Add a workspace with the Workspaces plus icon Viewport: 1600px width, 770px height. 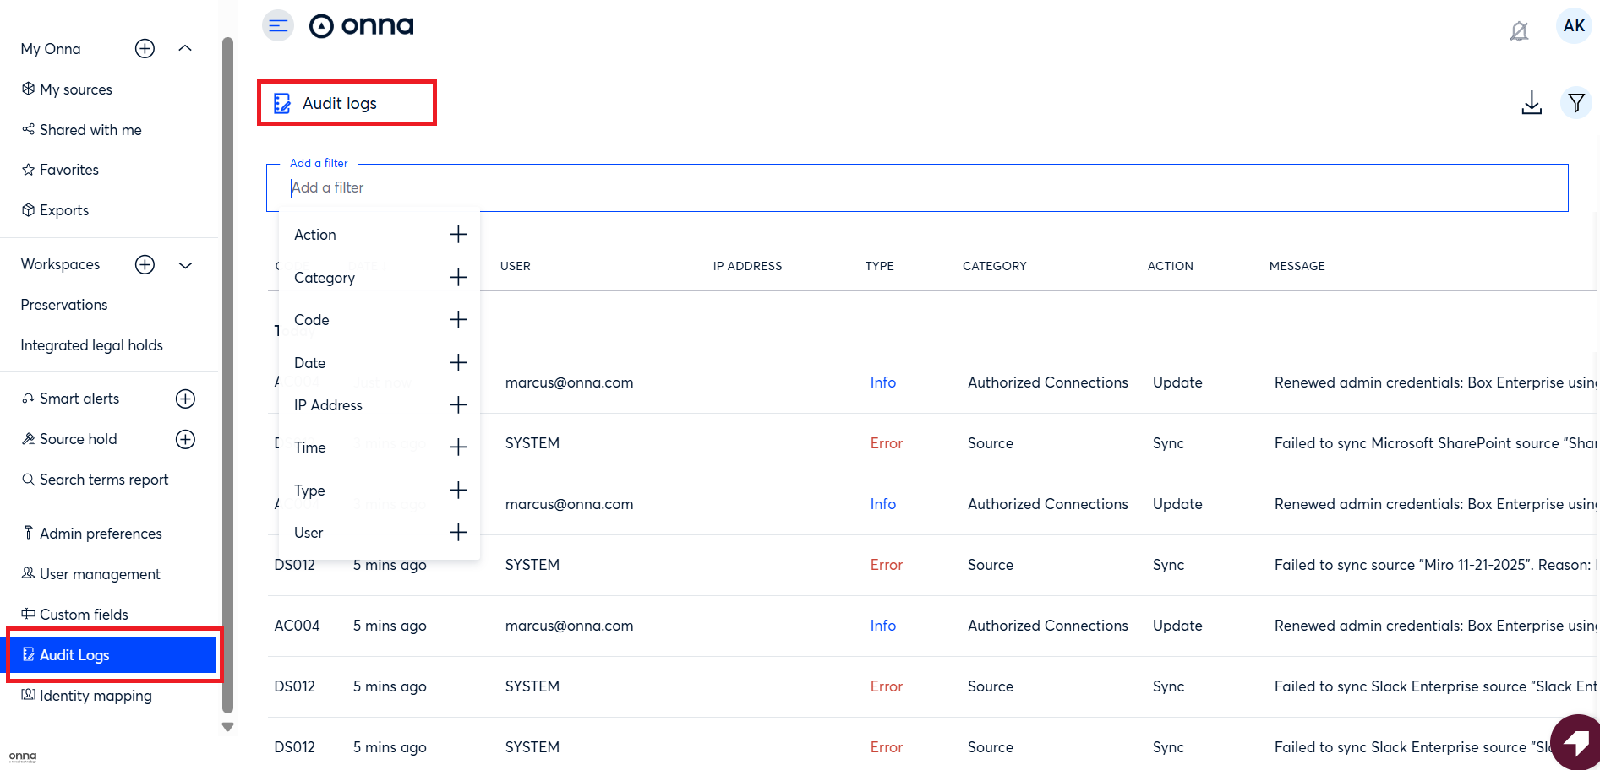click(x=145, y=265)
